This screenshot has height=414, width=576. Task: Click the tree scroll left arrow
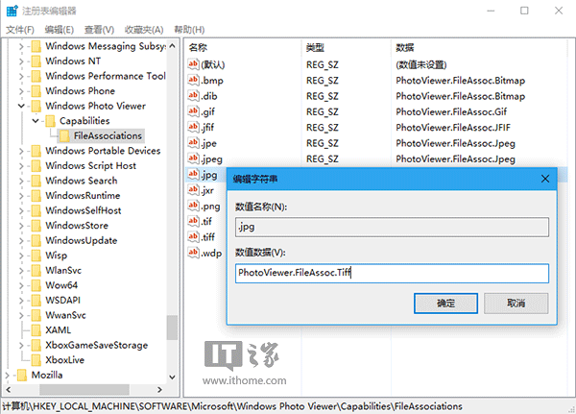tap(9, 389)
